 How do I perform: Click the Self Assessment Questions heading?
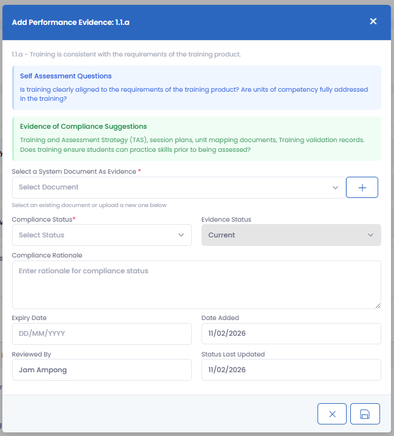66,77
